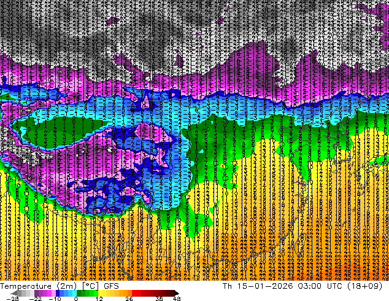The width and height of the screenshot is (389, 301).
Task: Click the '48' legend label
Action: click(x=177, y=299)
